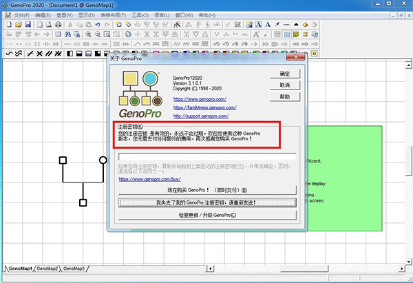Click the vertical scrollbar up arrow

(x=408, y=65)
